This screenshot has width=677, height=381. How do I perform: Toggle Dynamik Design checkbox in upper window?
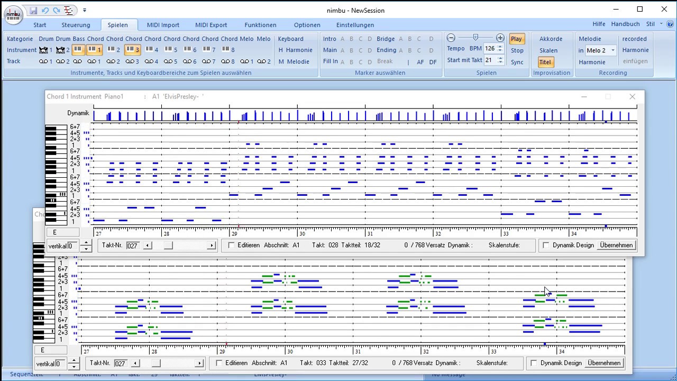click(546, 246)
